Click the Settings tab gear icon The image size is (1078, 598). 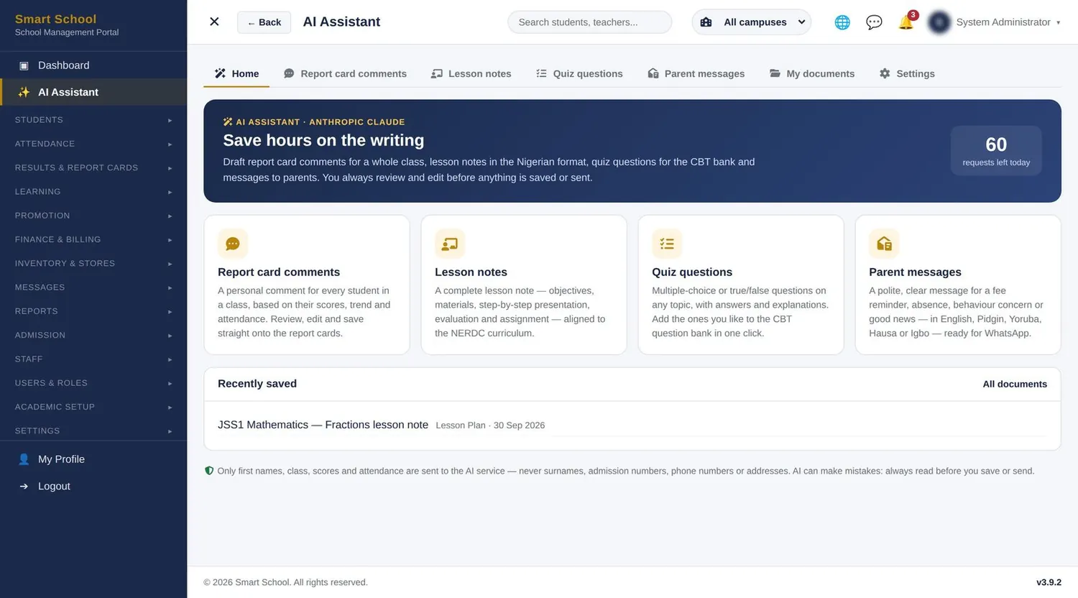(885, 73)
